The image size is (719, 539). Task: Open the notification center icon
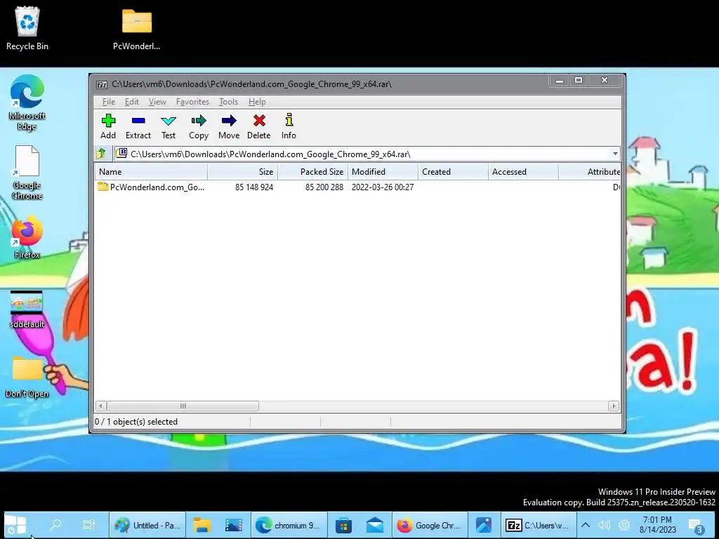coord(696,526)
